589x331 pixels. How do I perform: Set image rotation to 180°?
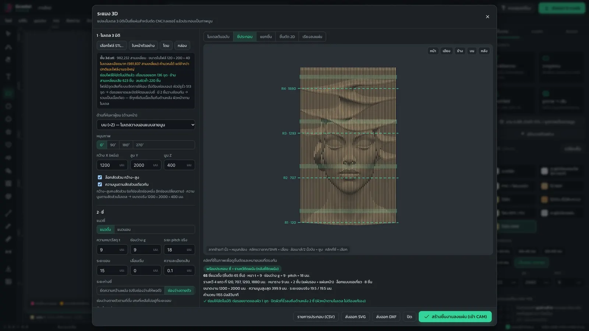(x=126, y=145)
